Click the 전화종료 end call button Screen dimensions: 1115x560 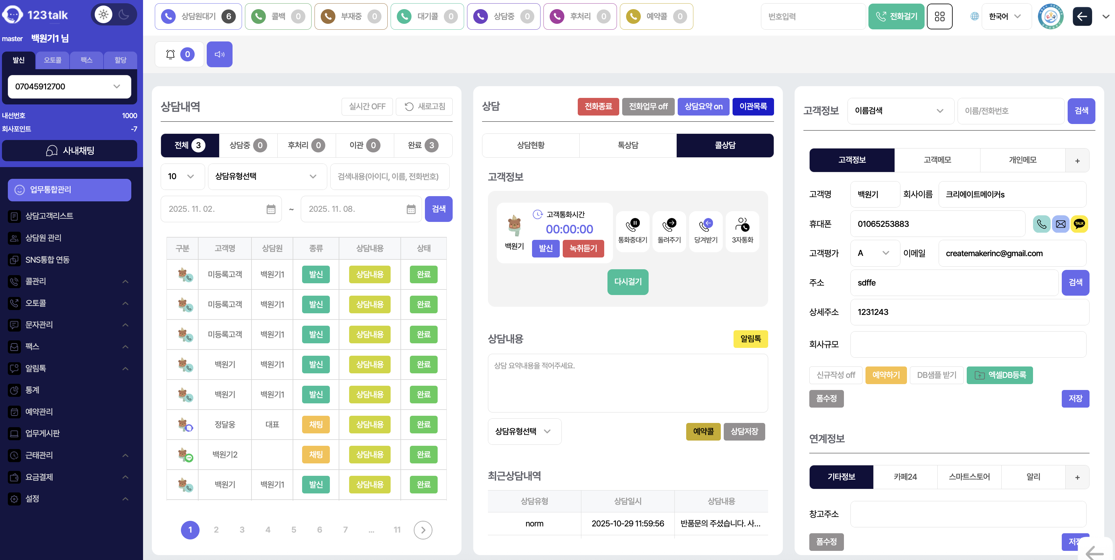pyautogui.click(x=598, y=106)
